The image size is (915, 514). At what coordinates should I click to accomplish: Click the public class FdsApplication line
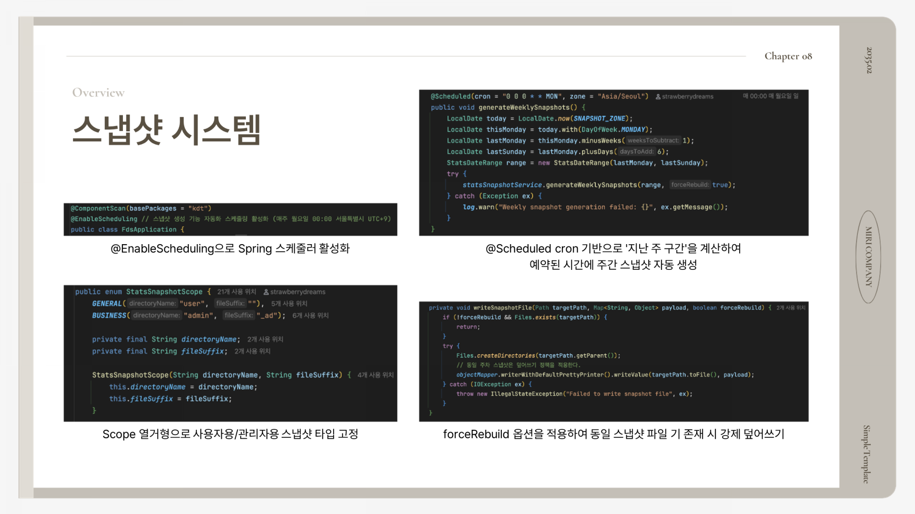pos(127,229)
